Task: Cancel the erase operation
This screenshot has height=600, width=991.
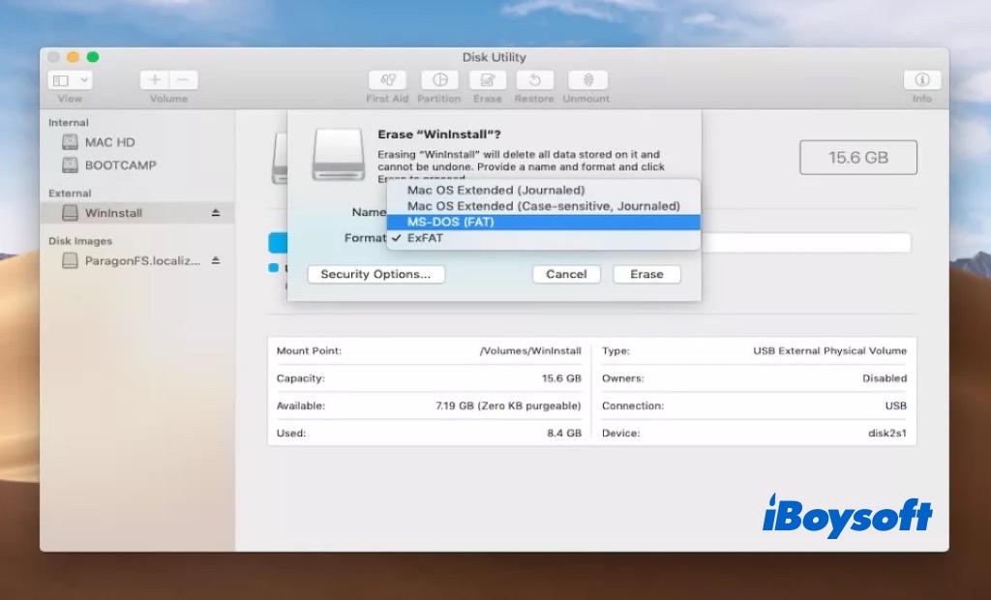Action: [x=566, y=274]
